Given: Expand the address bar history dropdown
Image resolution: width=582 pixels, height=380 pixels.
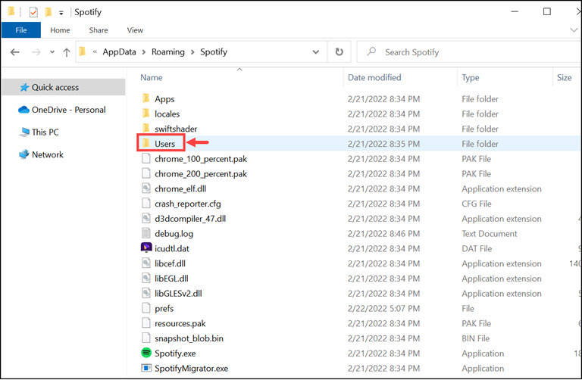Looking at the screenshot, I should 316,52.
